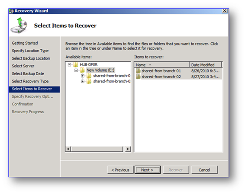
Task: Click the highlighted Select Items to Recover step
Action: (34, 89)
